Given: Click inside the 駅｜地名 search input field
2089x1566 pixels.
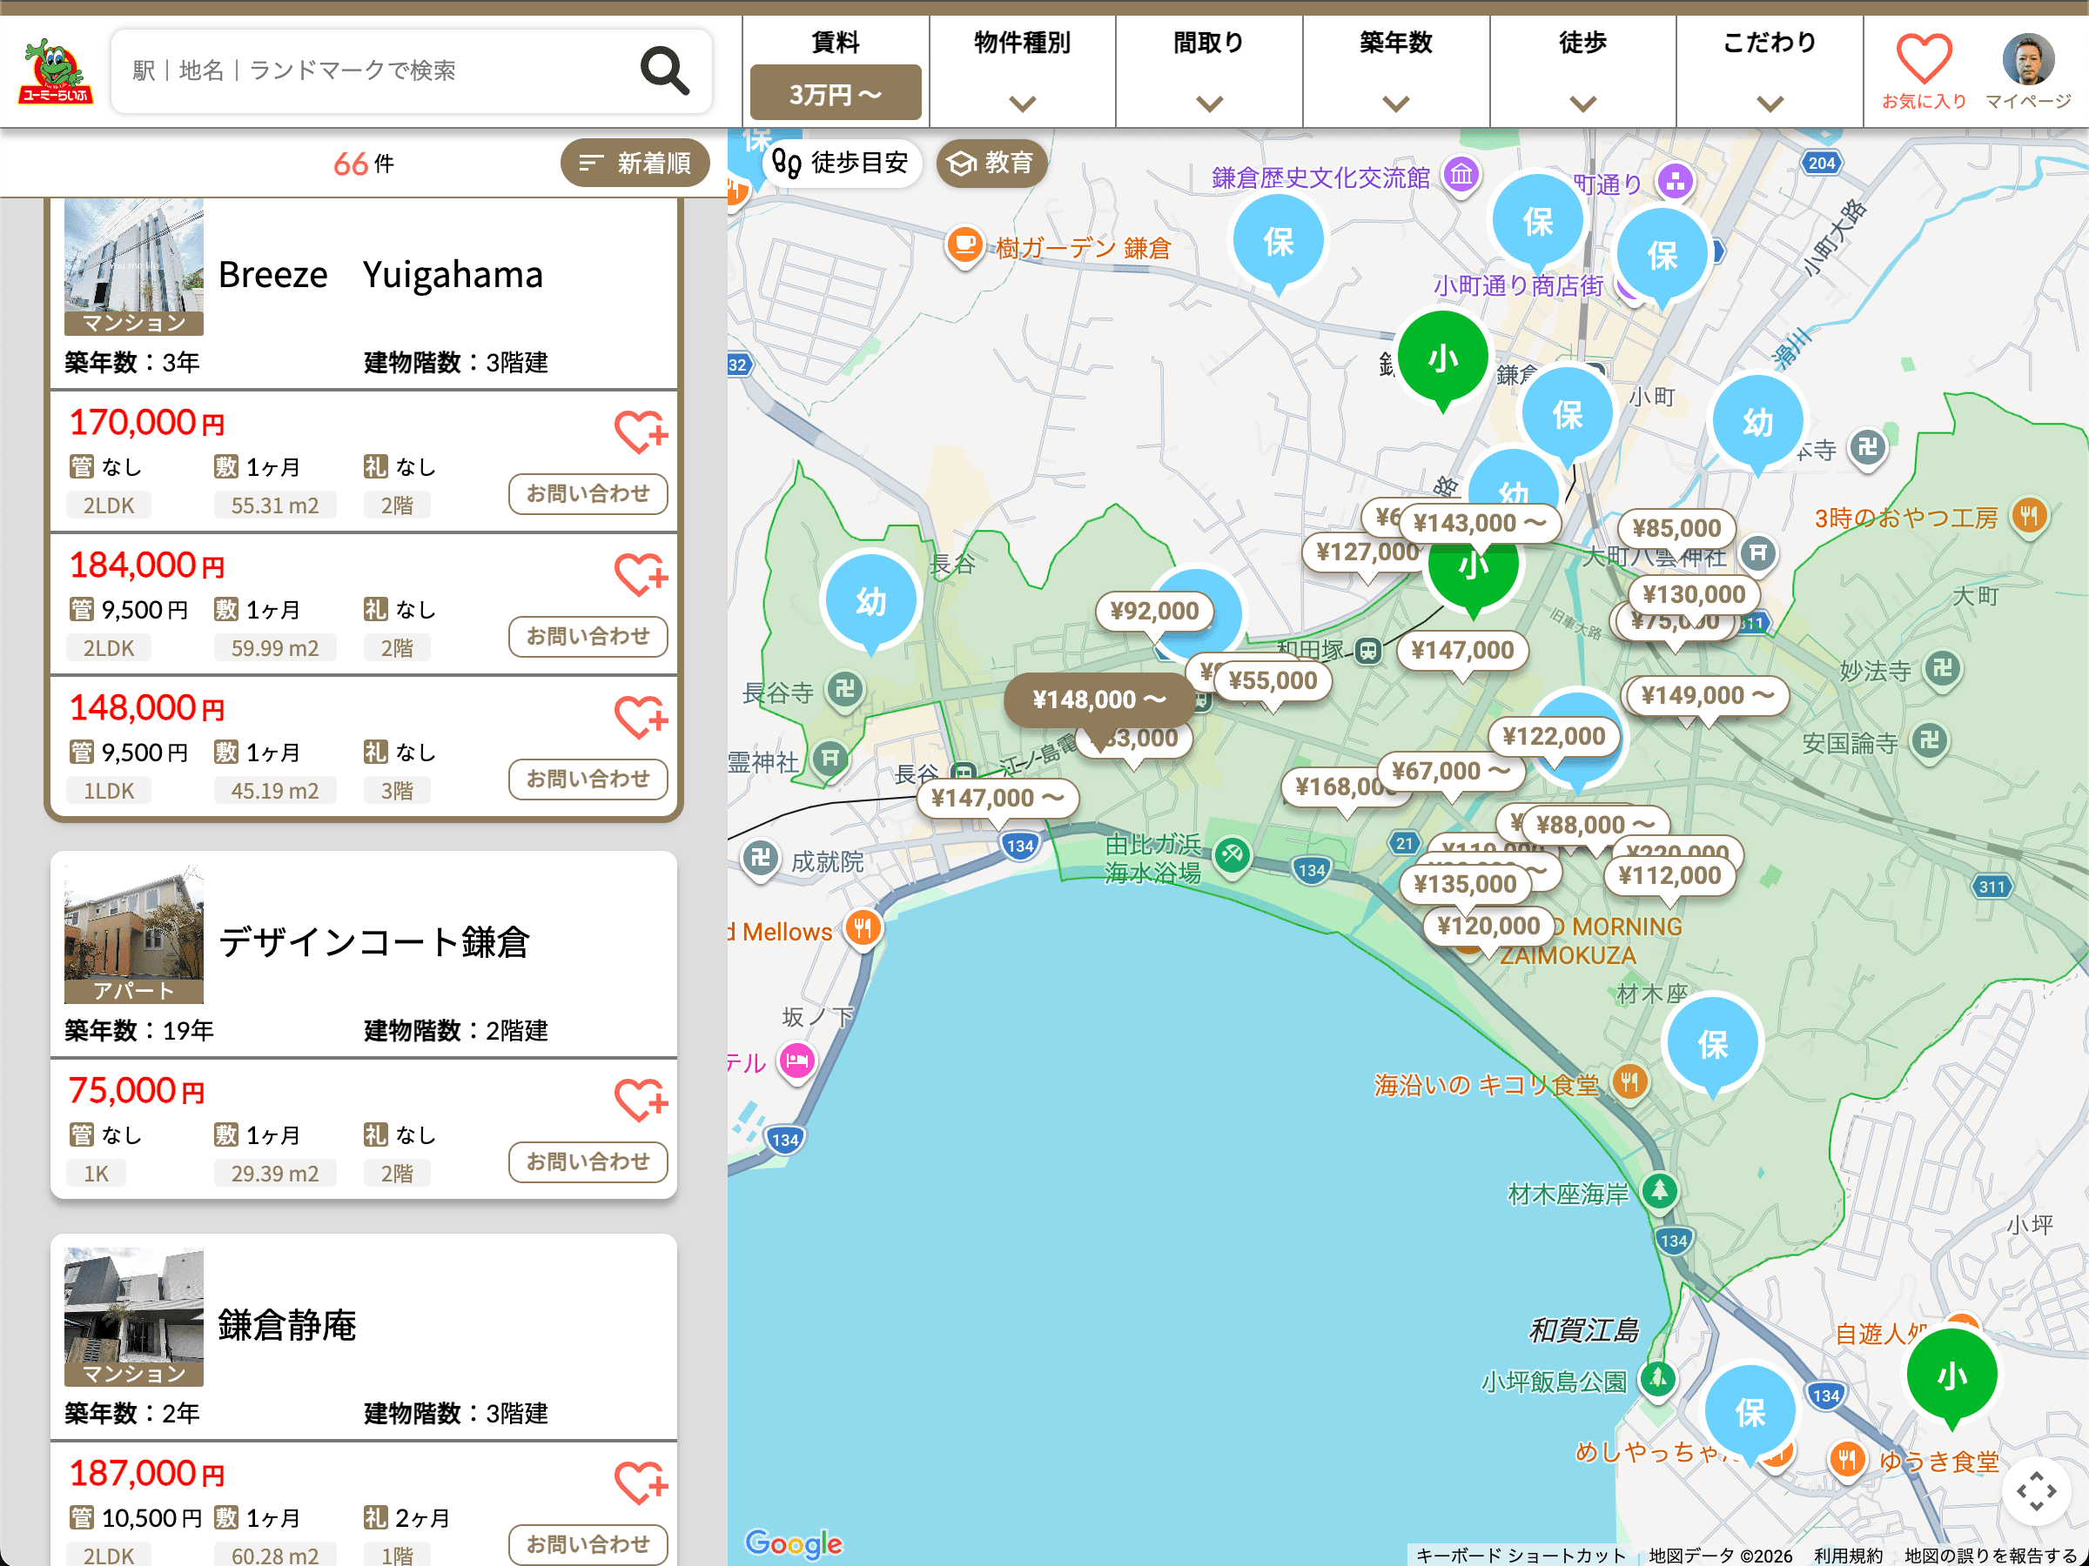Looking at the screenshot, I should pos(378,69).
